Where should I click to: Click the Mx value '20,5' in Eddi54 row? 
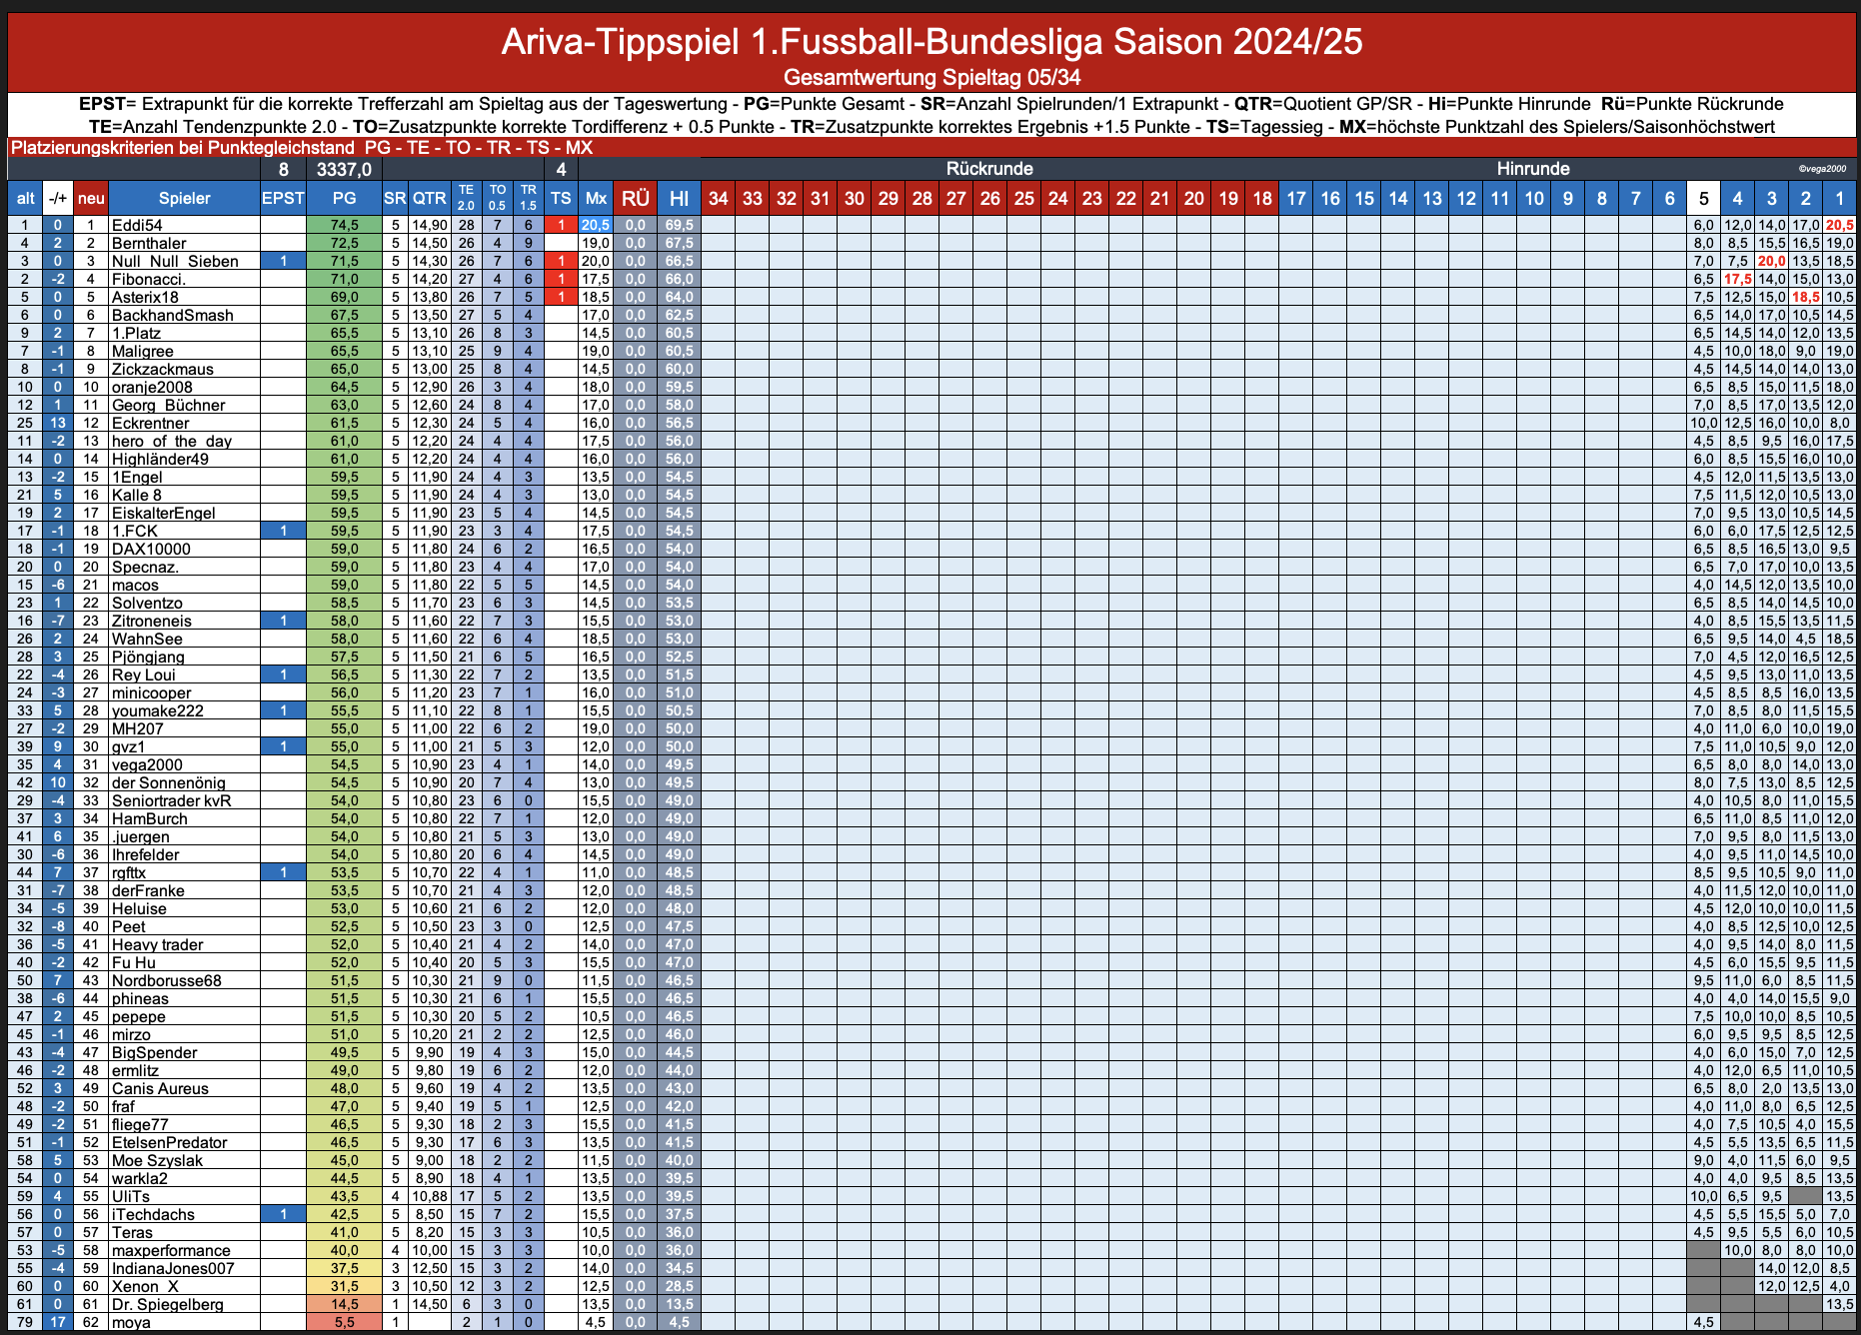click(596, 225)
